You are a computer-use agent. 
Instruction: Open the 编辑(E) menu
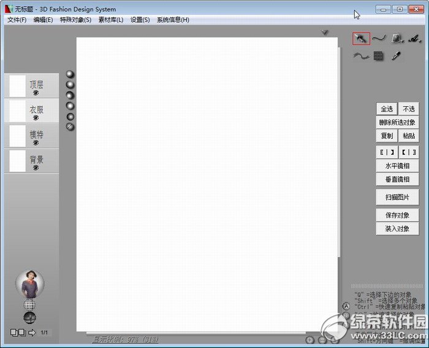43,20
